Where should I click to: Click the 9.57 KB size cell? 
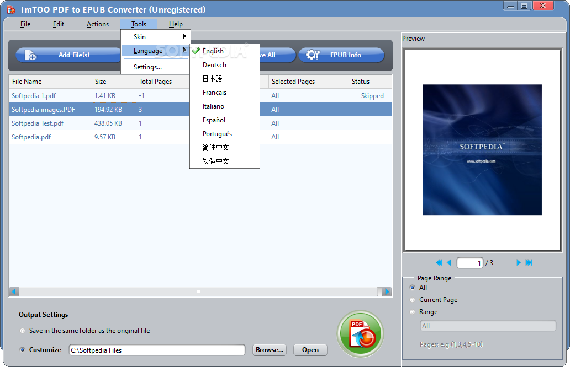point(105,137)
